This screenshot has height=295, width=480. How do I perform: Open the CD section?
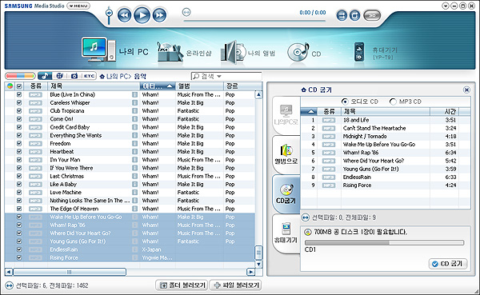(x=304, y=53)
